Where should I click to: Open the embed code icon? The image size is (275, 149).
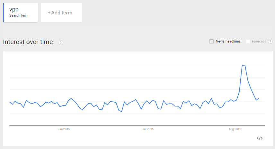[260, 138]
